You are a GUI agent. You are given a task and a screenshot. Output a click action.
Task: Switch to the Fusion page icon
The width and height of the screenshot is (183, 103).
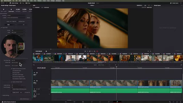click(92, 102)
